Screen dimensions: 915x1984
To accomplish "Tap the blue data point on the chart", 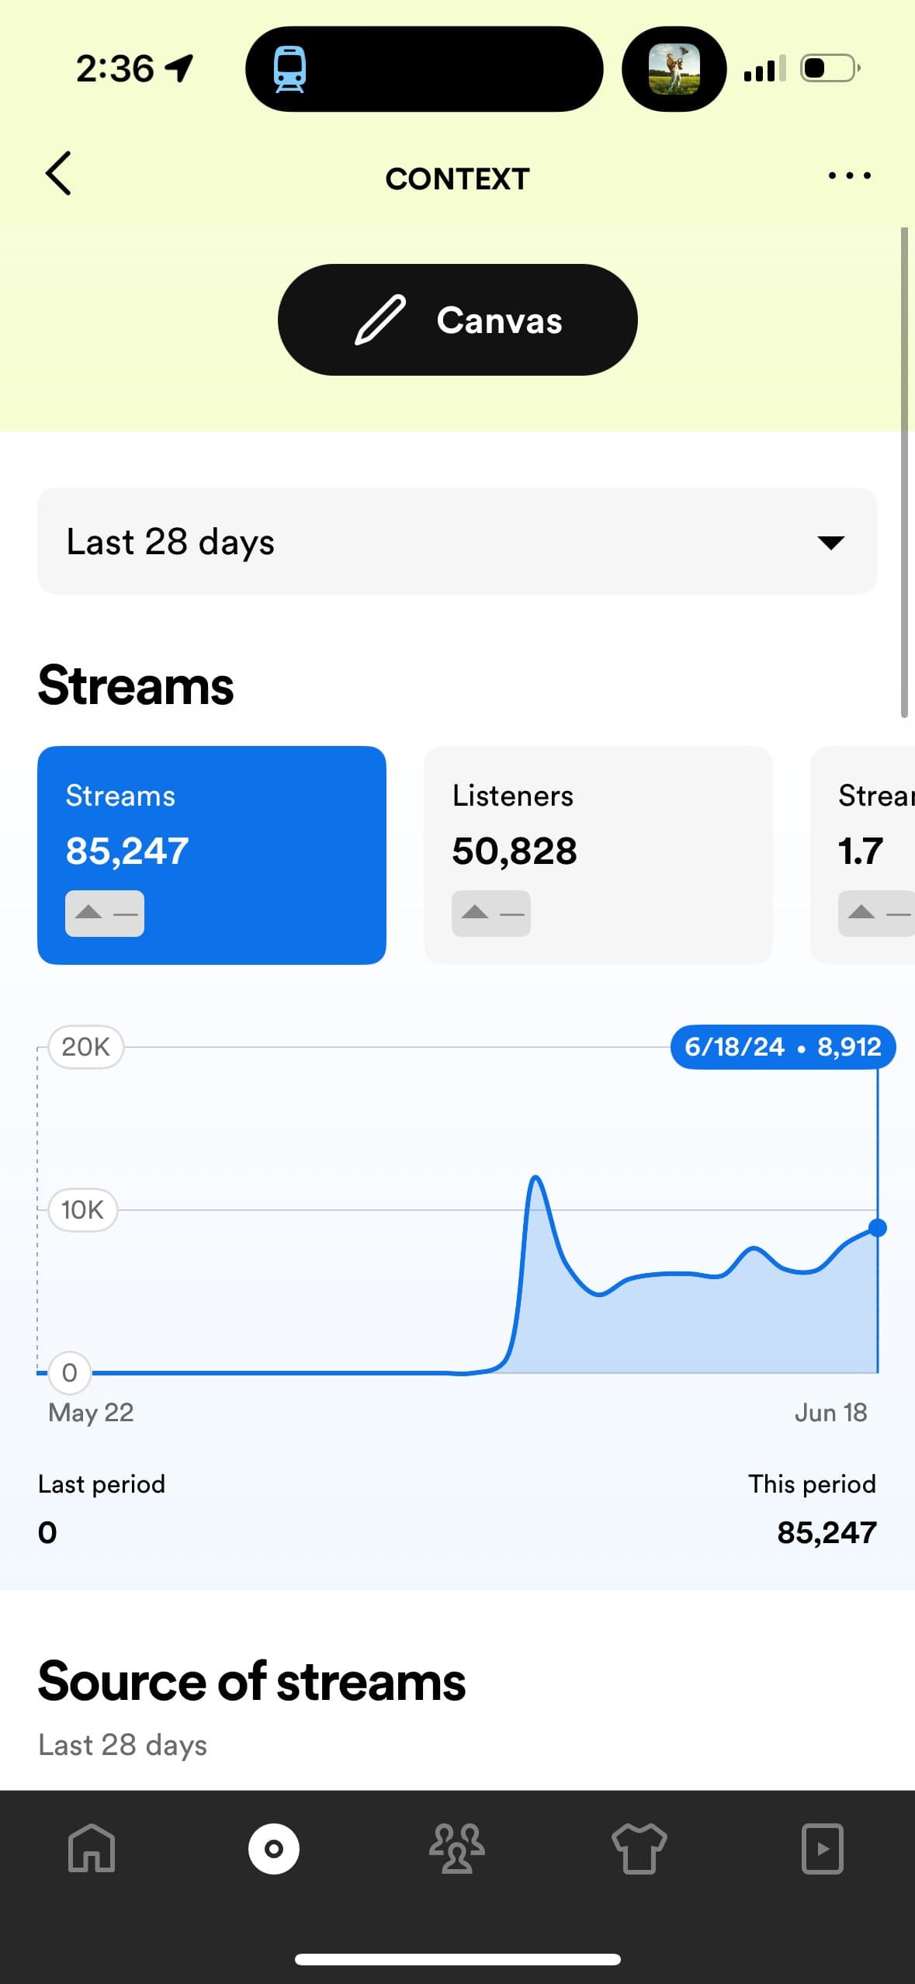I will (x=878, y=1227).
